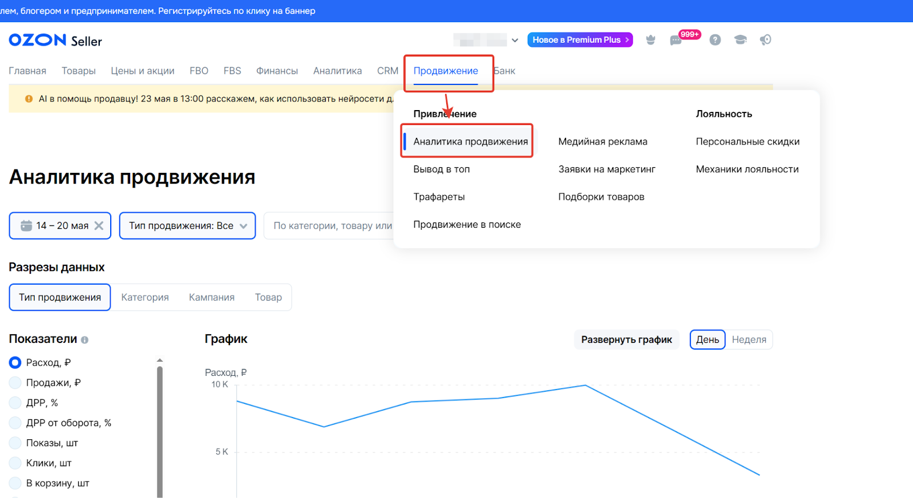Click Развернуть график button
The image size is (913, 498).
click(627, 339)
